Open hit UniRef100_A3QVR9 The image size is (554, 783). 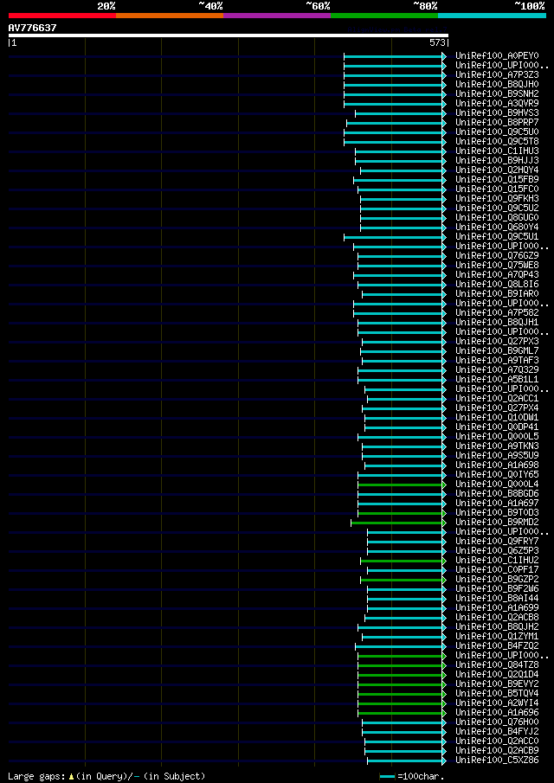(x=497, y=103)
